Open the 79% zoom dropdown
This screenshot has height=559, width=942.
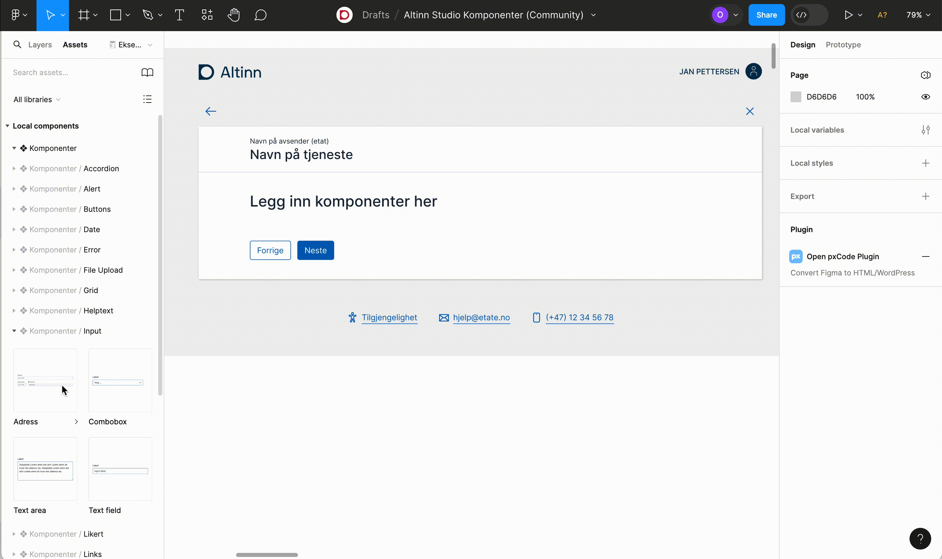(918, 15)
